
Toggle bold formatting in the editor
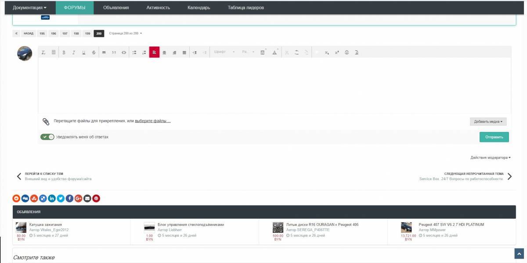tap(64, 53)
